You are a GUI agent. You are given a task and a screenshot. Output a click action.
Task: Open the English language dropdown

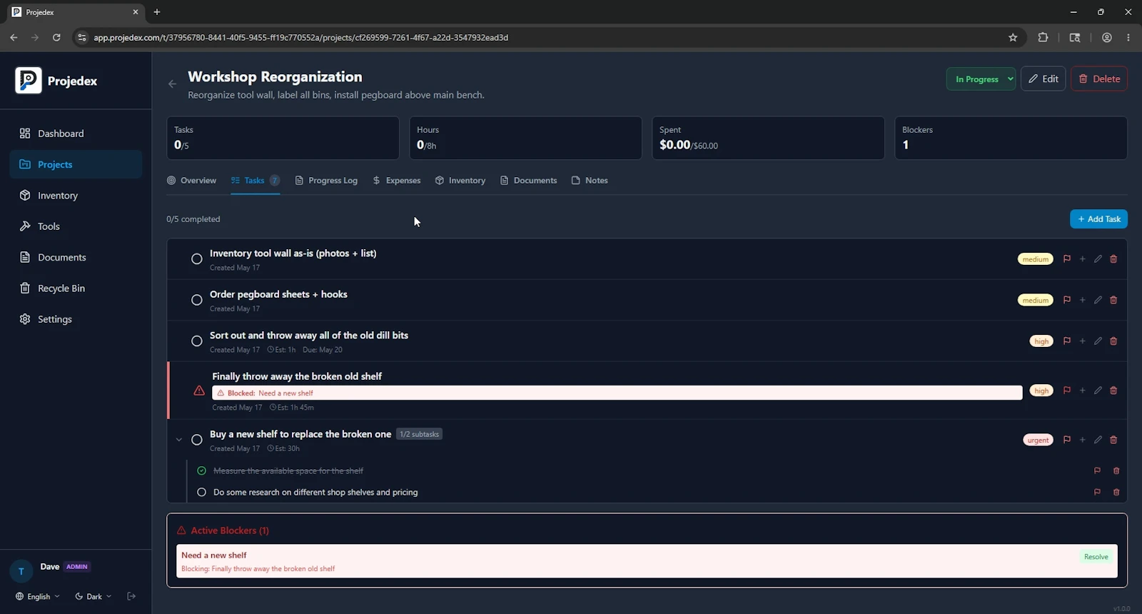click(x=38, y=597)
